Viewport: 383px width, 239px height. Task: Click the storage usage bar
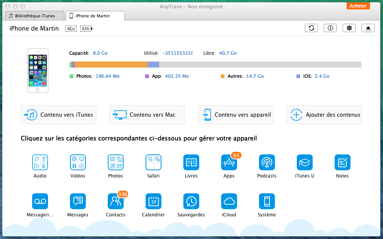pyautogui.click(x=215, y=65)
